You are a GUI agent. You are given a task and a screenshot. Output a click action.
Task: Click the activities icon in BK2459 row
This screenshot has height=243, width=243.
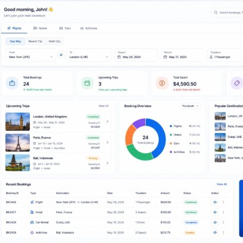[32, 232]
